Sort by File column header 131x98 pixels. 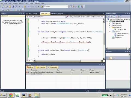click(63, 70)
